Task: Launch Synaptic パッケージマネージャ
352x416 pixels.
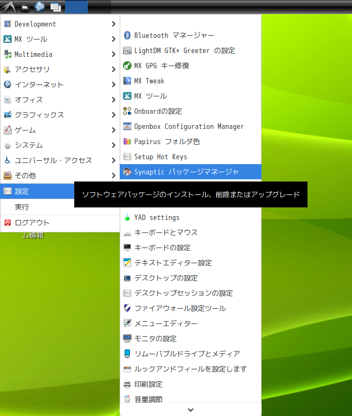Action: [191, 172]
